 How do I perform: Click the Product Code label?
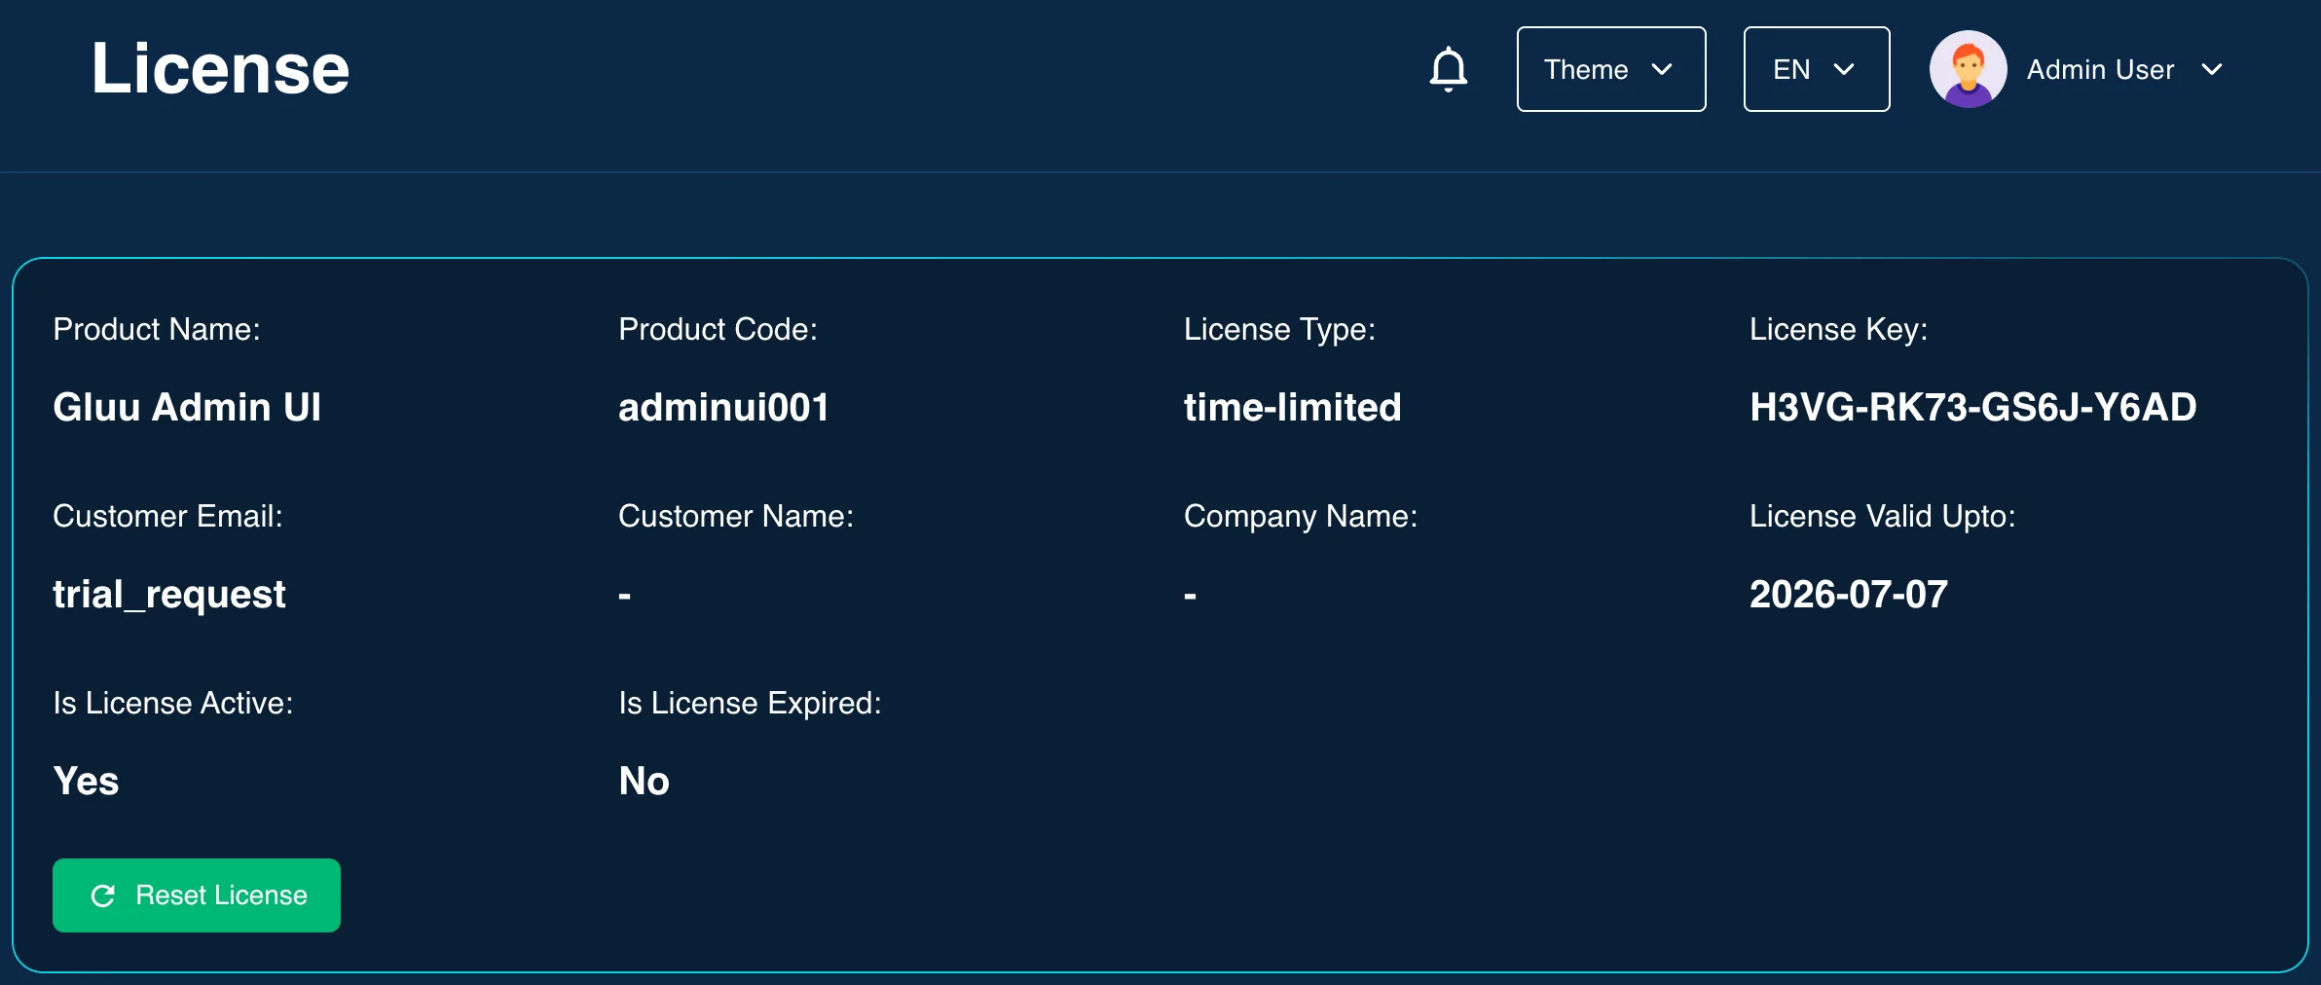point(718,329)
